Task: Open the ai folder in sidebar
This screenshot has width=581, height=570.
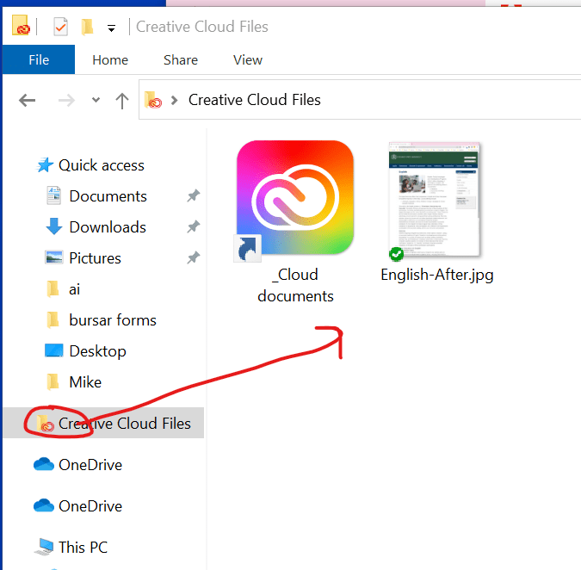Action: tap(75, 289)
